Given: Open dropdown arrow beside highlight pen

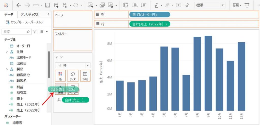Looking at the screenshot, I should pyautogui.click(x=161, y=6).
